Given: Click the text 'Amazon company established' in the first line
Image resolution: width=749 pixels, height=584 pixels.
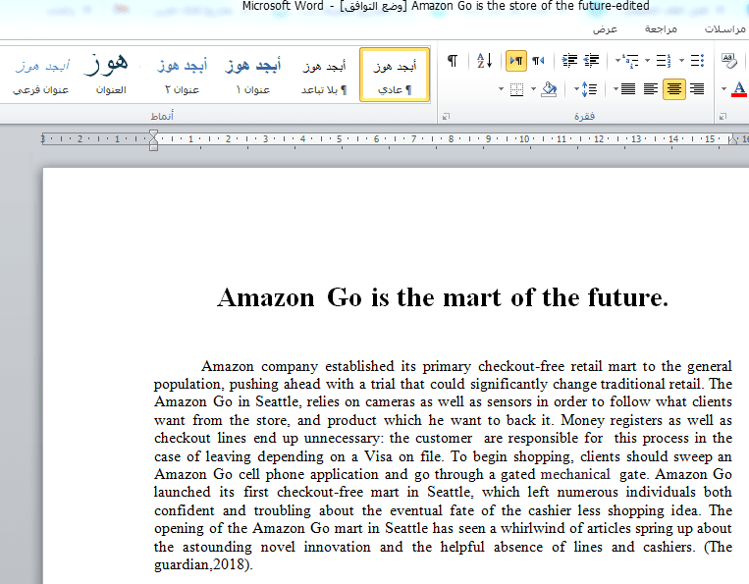Looking at the screenshot, I should click(x=297, y=366).
